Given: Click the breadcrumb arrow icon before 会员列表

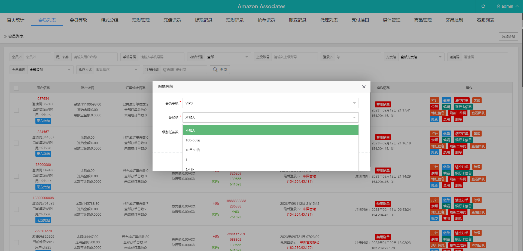Looking at the screenshot, I should click(x=5, y=36).
